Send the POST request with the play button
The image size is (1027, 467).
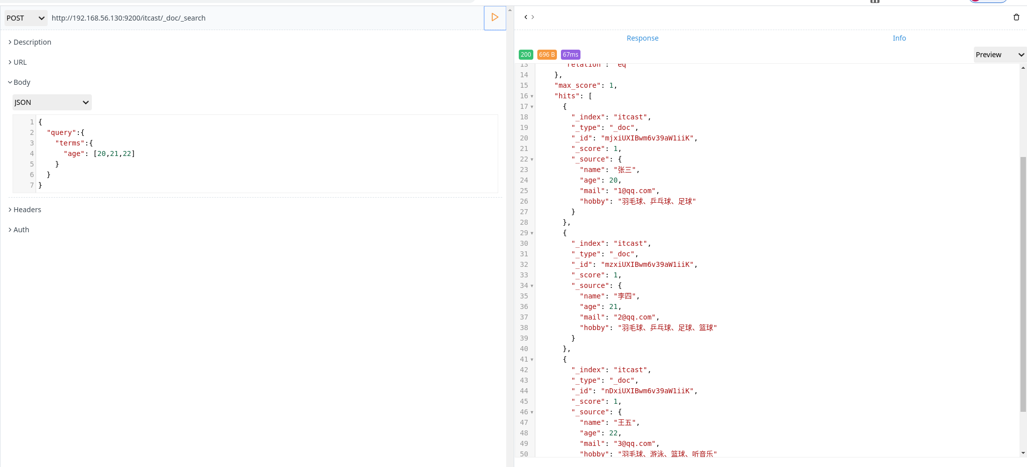pos(495,18)
